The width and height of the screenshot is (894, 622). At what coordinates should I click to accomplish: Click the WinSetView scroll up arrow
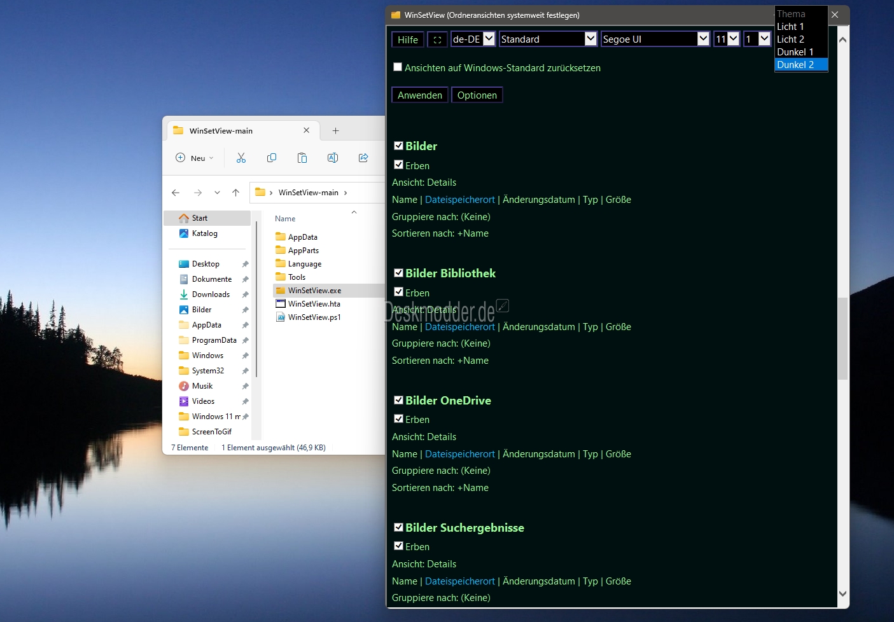click(x=842, y=39)
